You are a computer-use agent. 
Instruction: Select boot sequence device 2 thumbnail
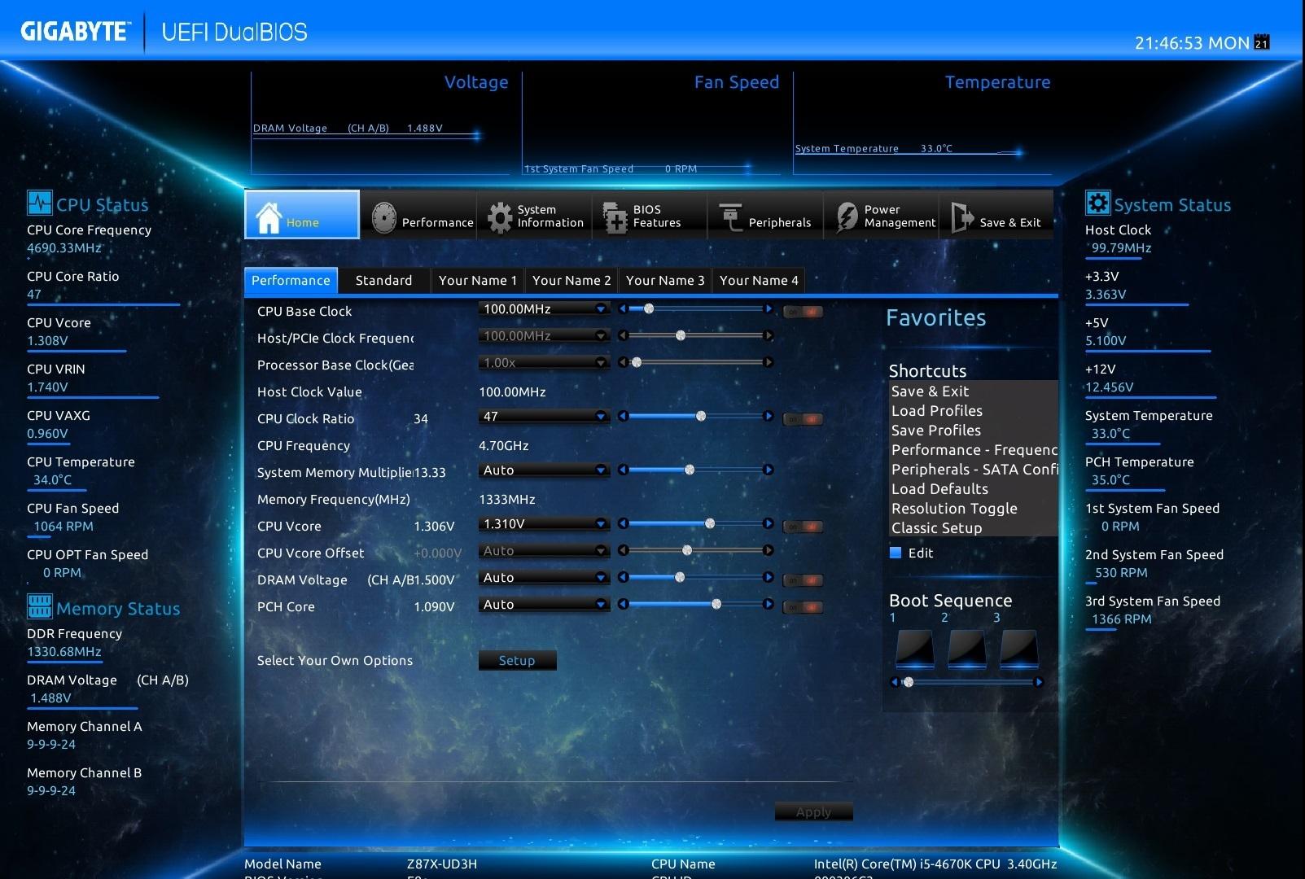click(967, 649)
